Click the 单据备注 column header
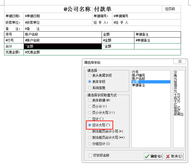 click(157, 34)
